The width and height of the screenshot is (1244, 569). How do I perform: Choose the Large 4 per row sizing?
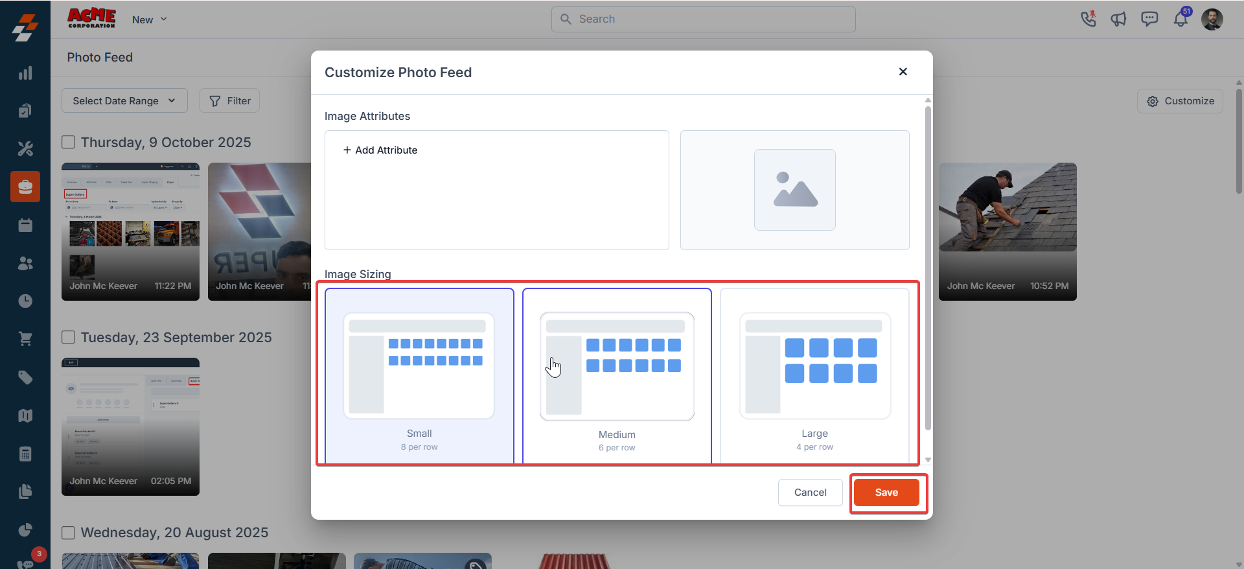(x=814, y=376)
